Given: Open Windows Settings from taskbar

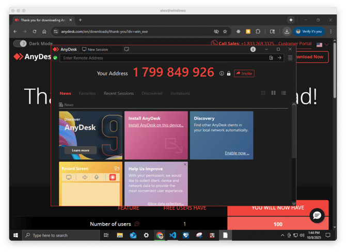Looking at the screenshot, I should click(146, 236).
